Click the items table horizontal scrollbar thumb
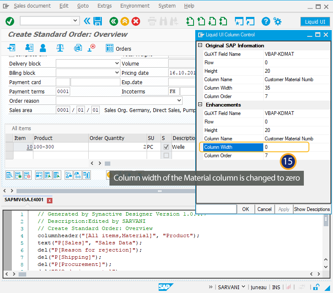 [107, 163]
